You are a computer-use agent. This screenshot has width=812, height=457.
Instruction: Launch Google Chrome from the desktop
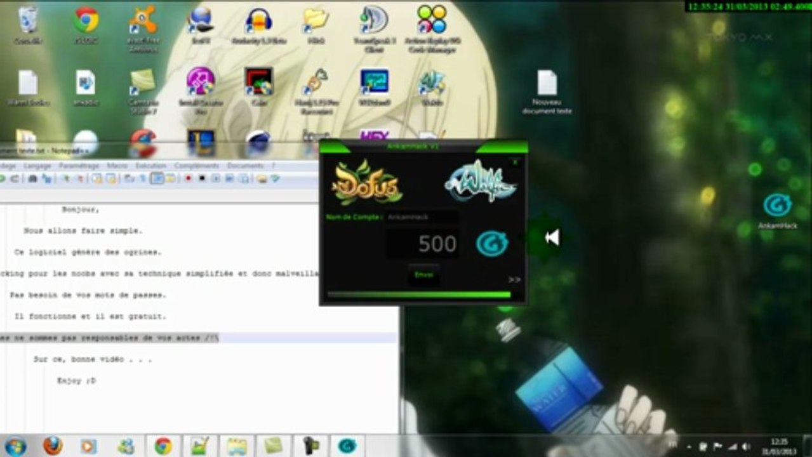pyautogui.click(x=86, y=25)
